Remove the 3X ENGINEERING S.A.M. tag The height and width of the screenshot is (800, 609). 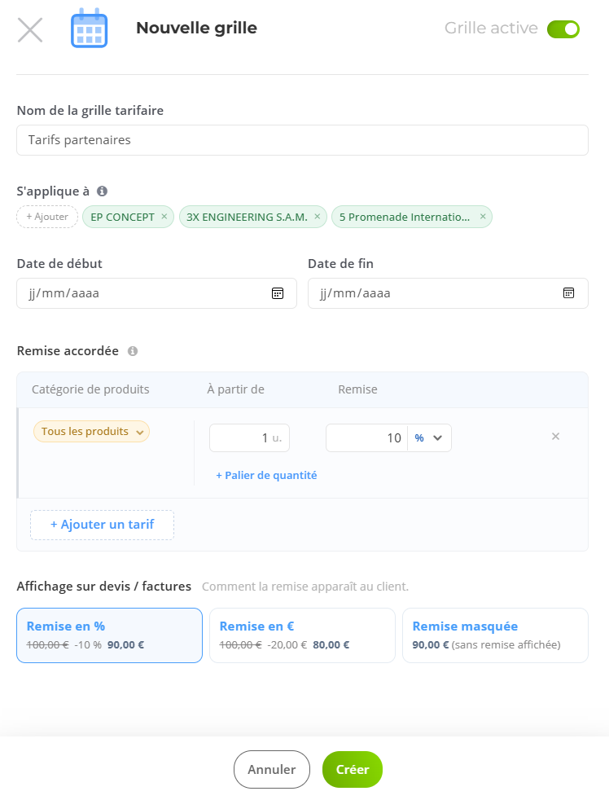click(x=318, y=217)
